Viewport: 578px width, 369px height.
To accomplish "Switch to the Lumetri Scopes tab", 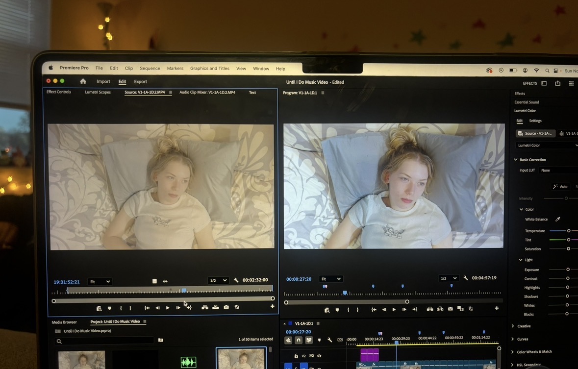I will [98, 92].
